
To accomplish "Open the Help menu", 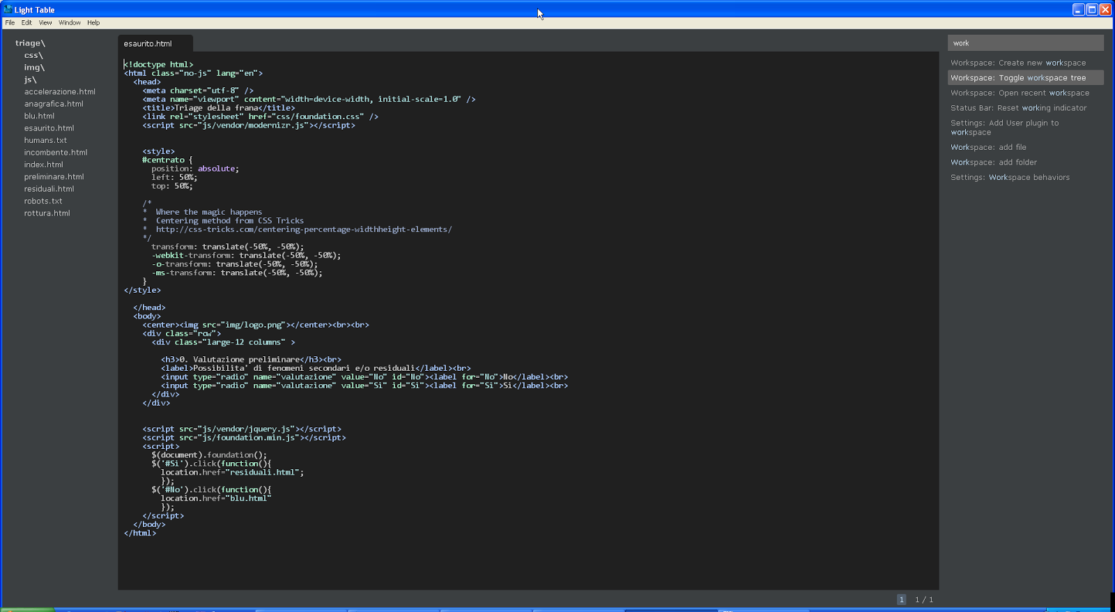I will (93, 22).
